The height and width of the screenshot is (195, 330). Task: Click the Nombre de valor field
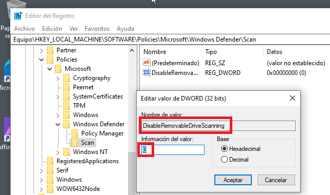[x=218, y=126]
